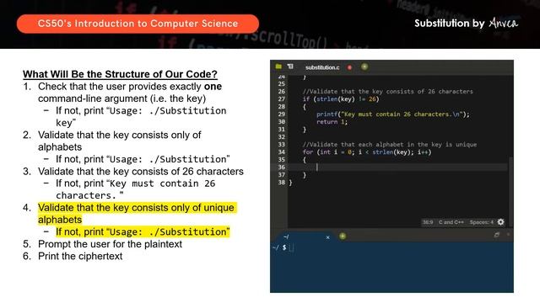Click the for loop statement on line 34
The width and height of the screenshot is (540, 303).
coord(367,151)
